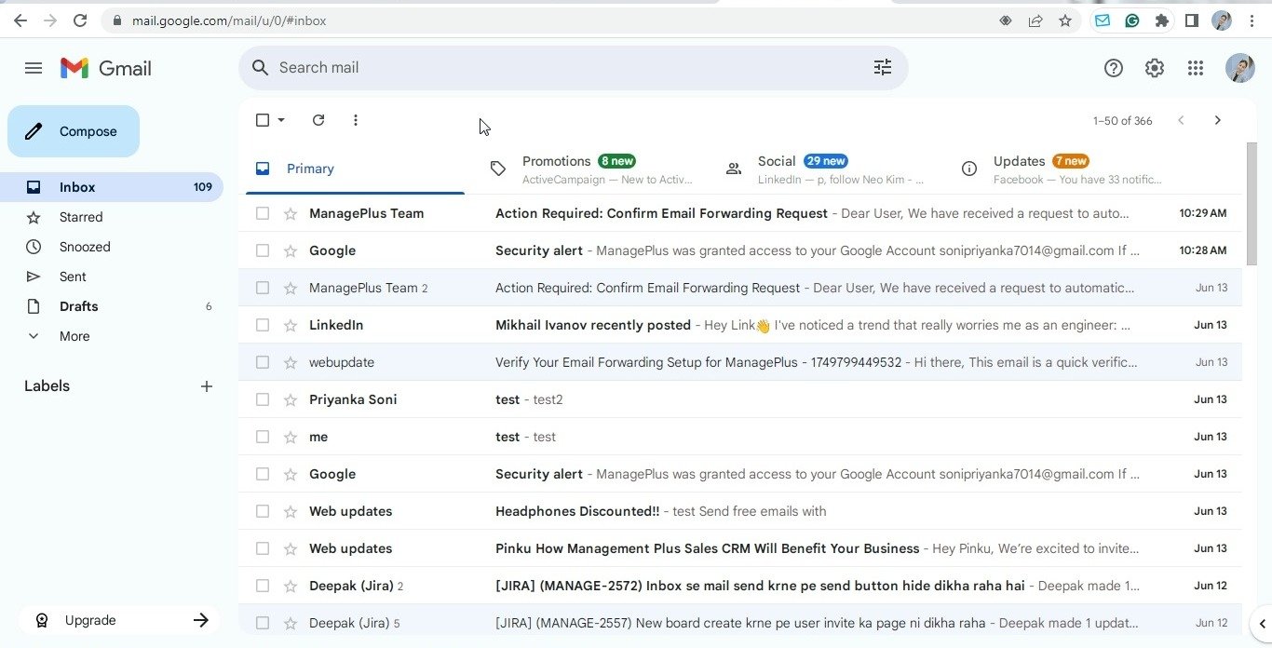Click the Grammarly extension icon
The width and height of the screenshot is (1272, 648).
coord(1132,20)
